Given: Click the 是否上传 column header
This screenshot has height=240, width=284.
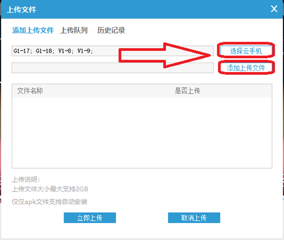Looking at the screenshot, I should coord(187,90).
